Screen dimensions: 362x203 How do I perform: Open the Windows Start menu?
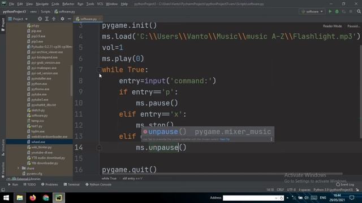point(6,198)
